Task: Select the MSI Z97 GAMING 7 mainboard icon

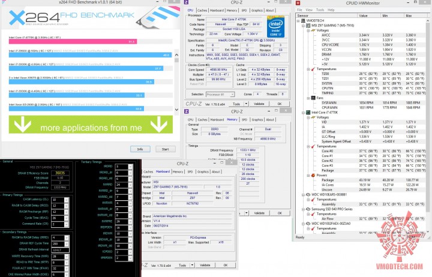Action: [x=308, y=26]
